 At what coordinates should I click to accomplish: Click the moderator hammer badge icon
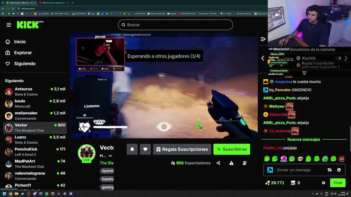(x=270, y=170)
